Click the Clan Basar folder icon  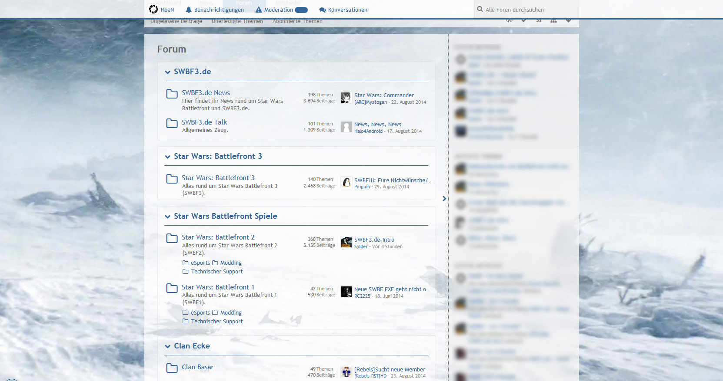pos(172,368)
